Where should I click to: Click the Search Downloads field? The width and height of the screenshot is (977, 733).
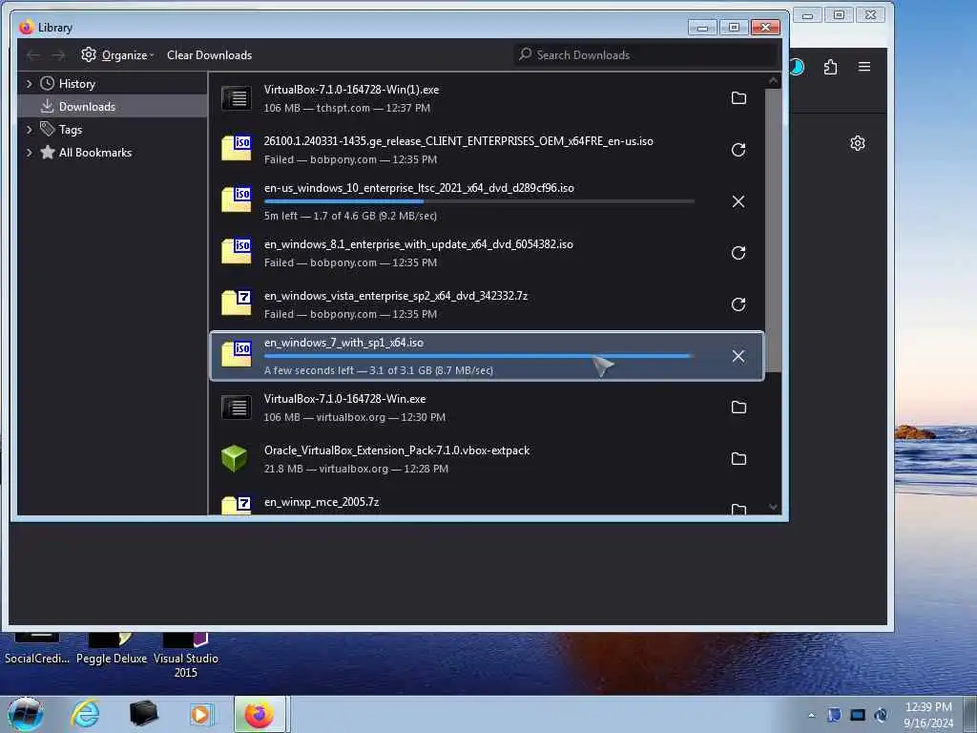coord(646,54)
